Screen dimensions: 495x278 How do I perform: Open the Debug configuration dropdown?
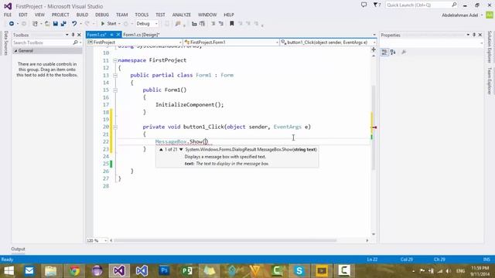[147, 24]
